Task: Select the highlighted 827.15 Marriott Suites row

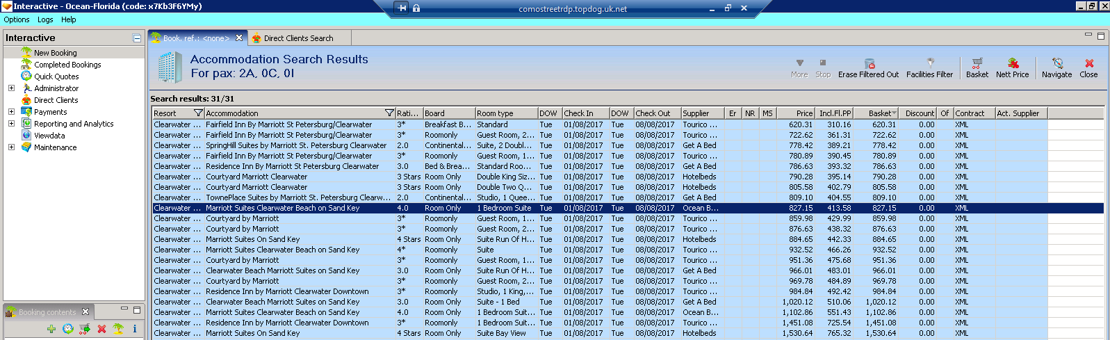Action: click(x=628, y=208)
